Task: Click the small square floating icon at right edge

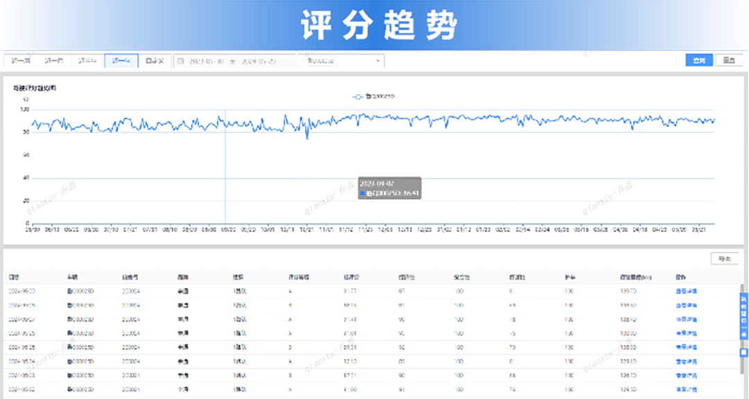Action: coord(743,353)
